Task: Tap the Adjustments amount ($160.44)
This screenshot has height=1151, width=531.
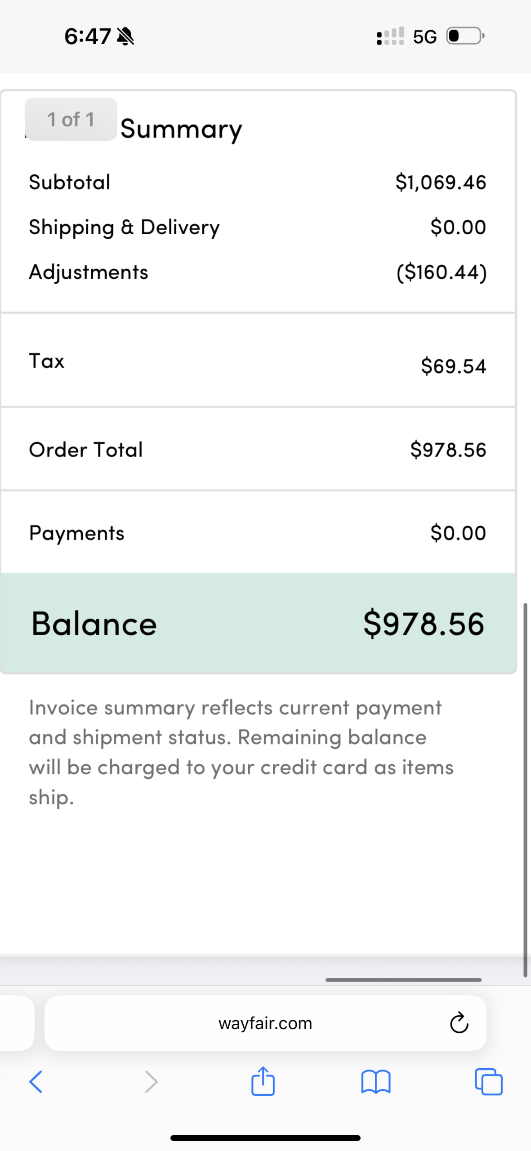Action: pyautogui.click(x=442, y=272)
